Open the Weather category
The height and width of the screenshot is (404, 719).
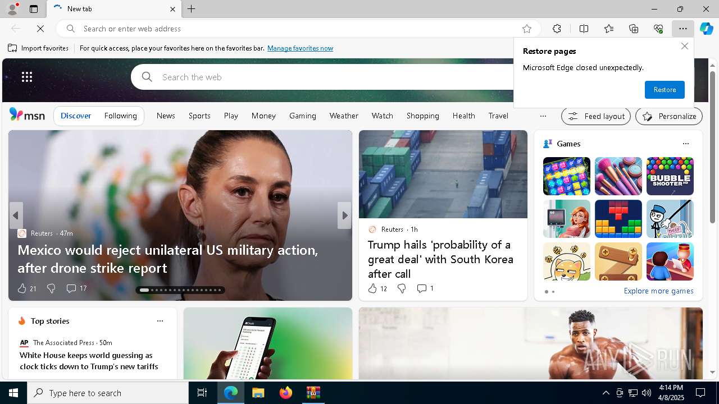coord(344,116)
